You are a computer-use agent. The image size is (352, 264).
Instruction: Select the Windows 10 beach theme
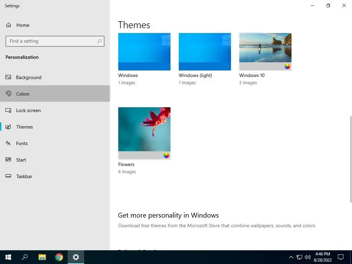click(265, 52)
